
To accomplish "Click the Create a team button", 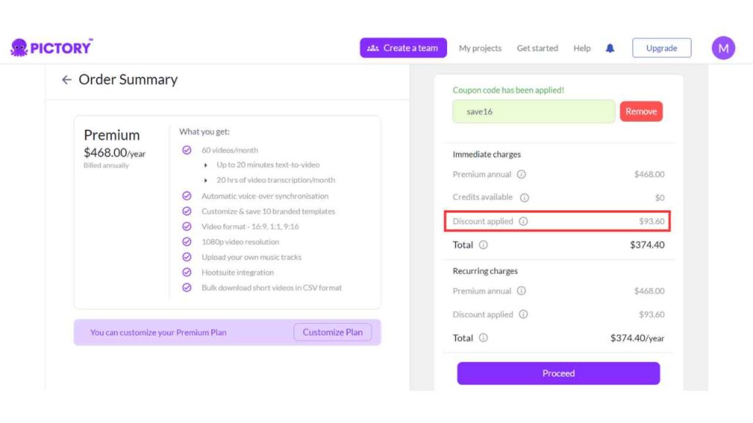I will pos(404,48).
